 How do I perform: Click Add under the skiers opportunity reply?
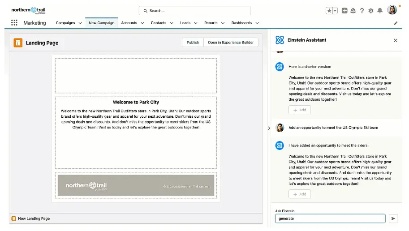coord(300,194)
